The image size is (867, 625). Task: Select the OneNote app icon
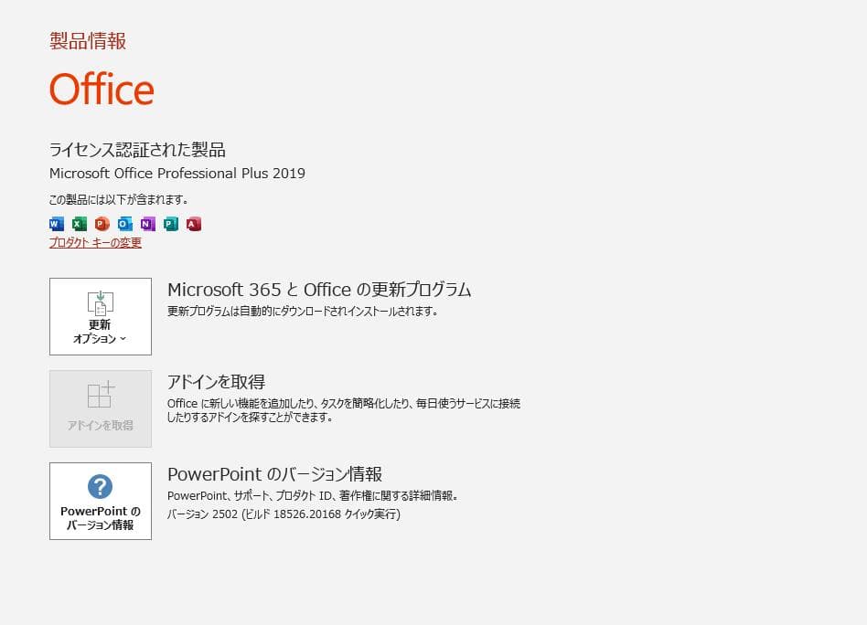147,223
